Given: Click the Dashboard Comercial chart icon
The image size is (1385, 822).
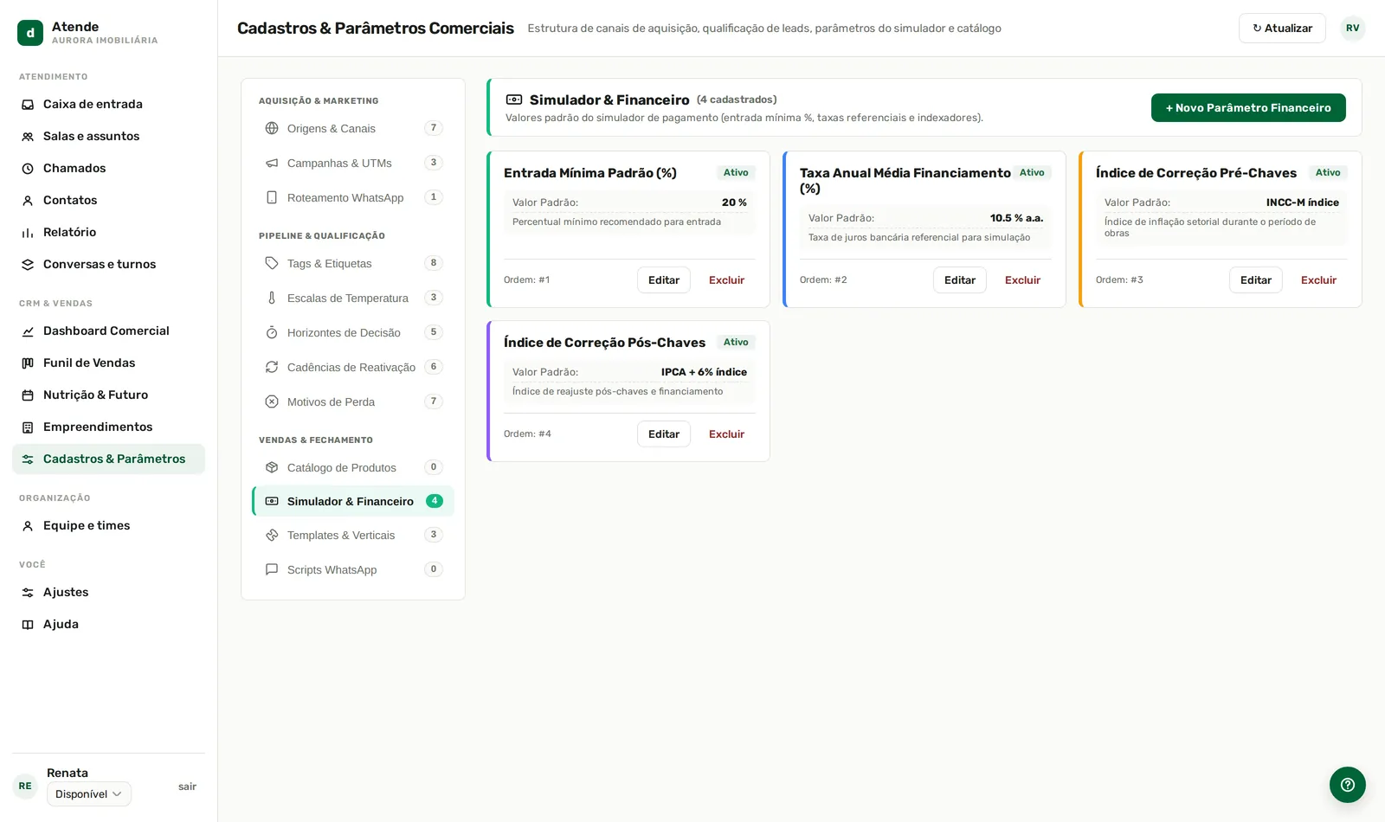Looking at the screenshot, I should pos(28,331).
